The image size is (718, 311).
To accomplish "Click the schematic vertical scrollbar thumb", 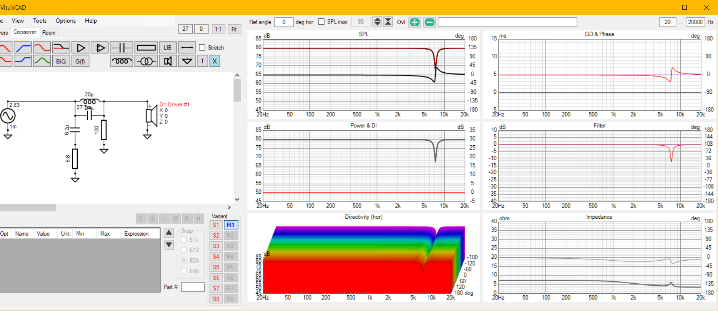I will (237, 91).
